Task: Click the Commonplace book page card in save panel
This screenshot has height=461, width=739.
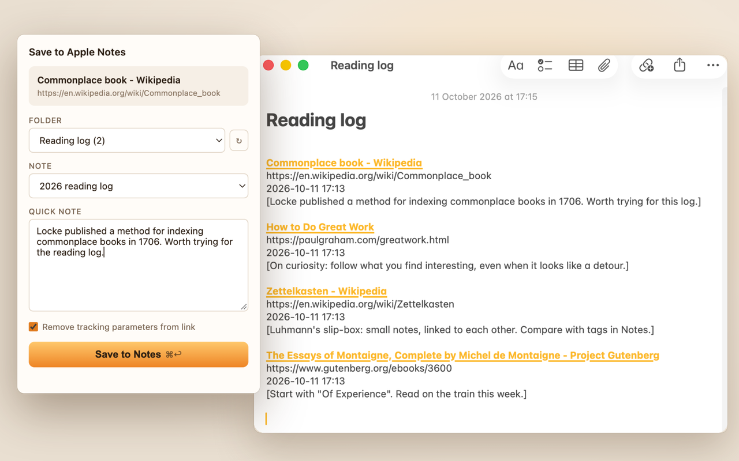Action: click(139, 86)
